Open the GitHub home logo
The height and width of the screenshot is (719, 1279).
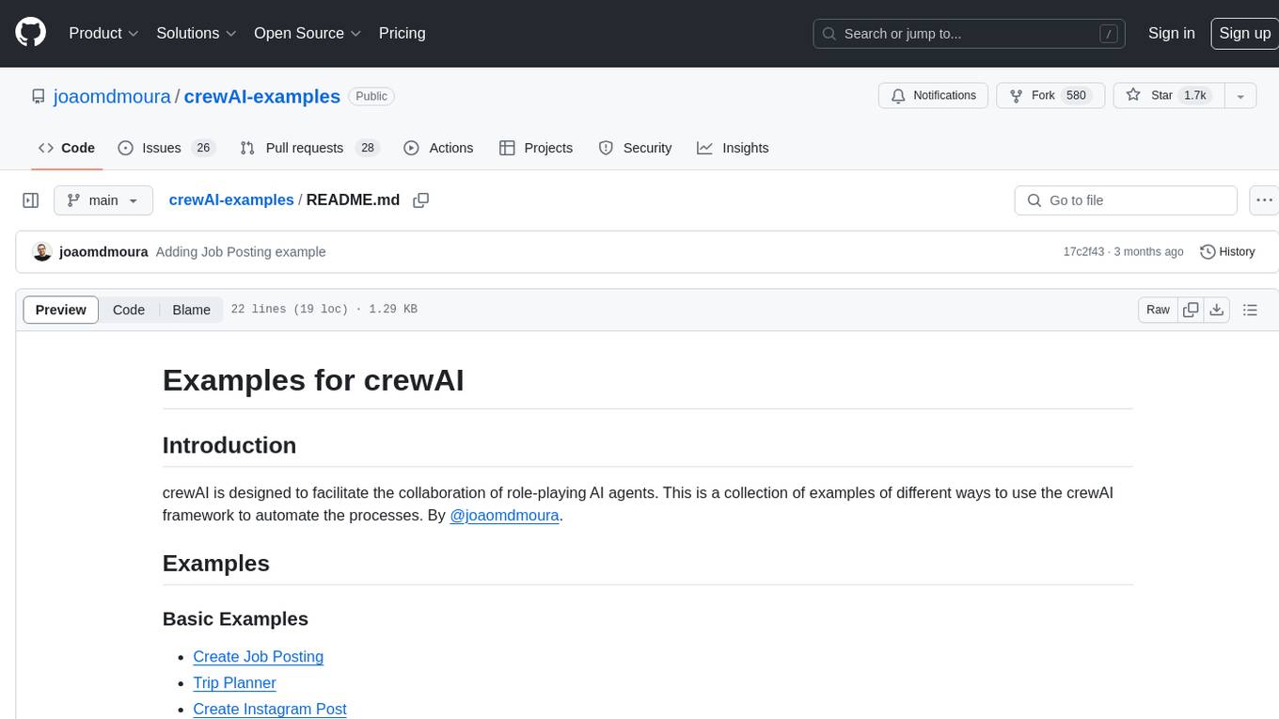(x=30, y=33)
